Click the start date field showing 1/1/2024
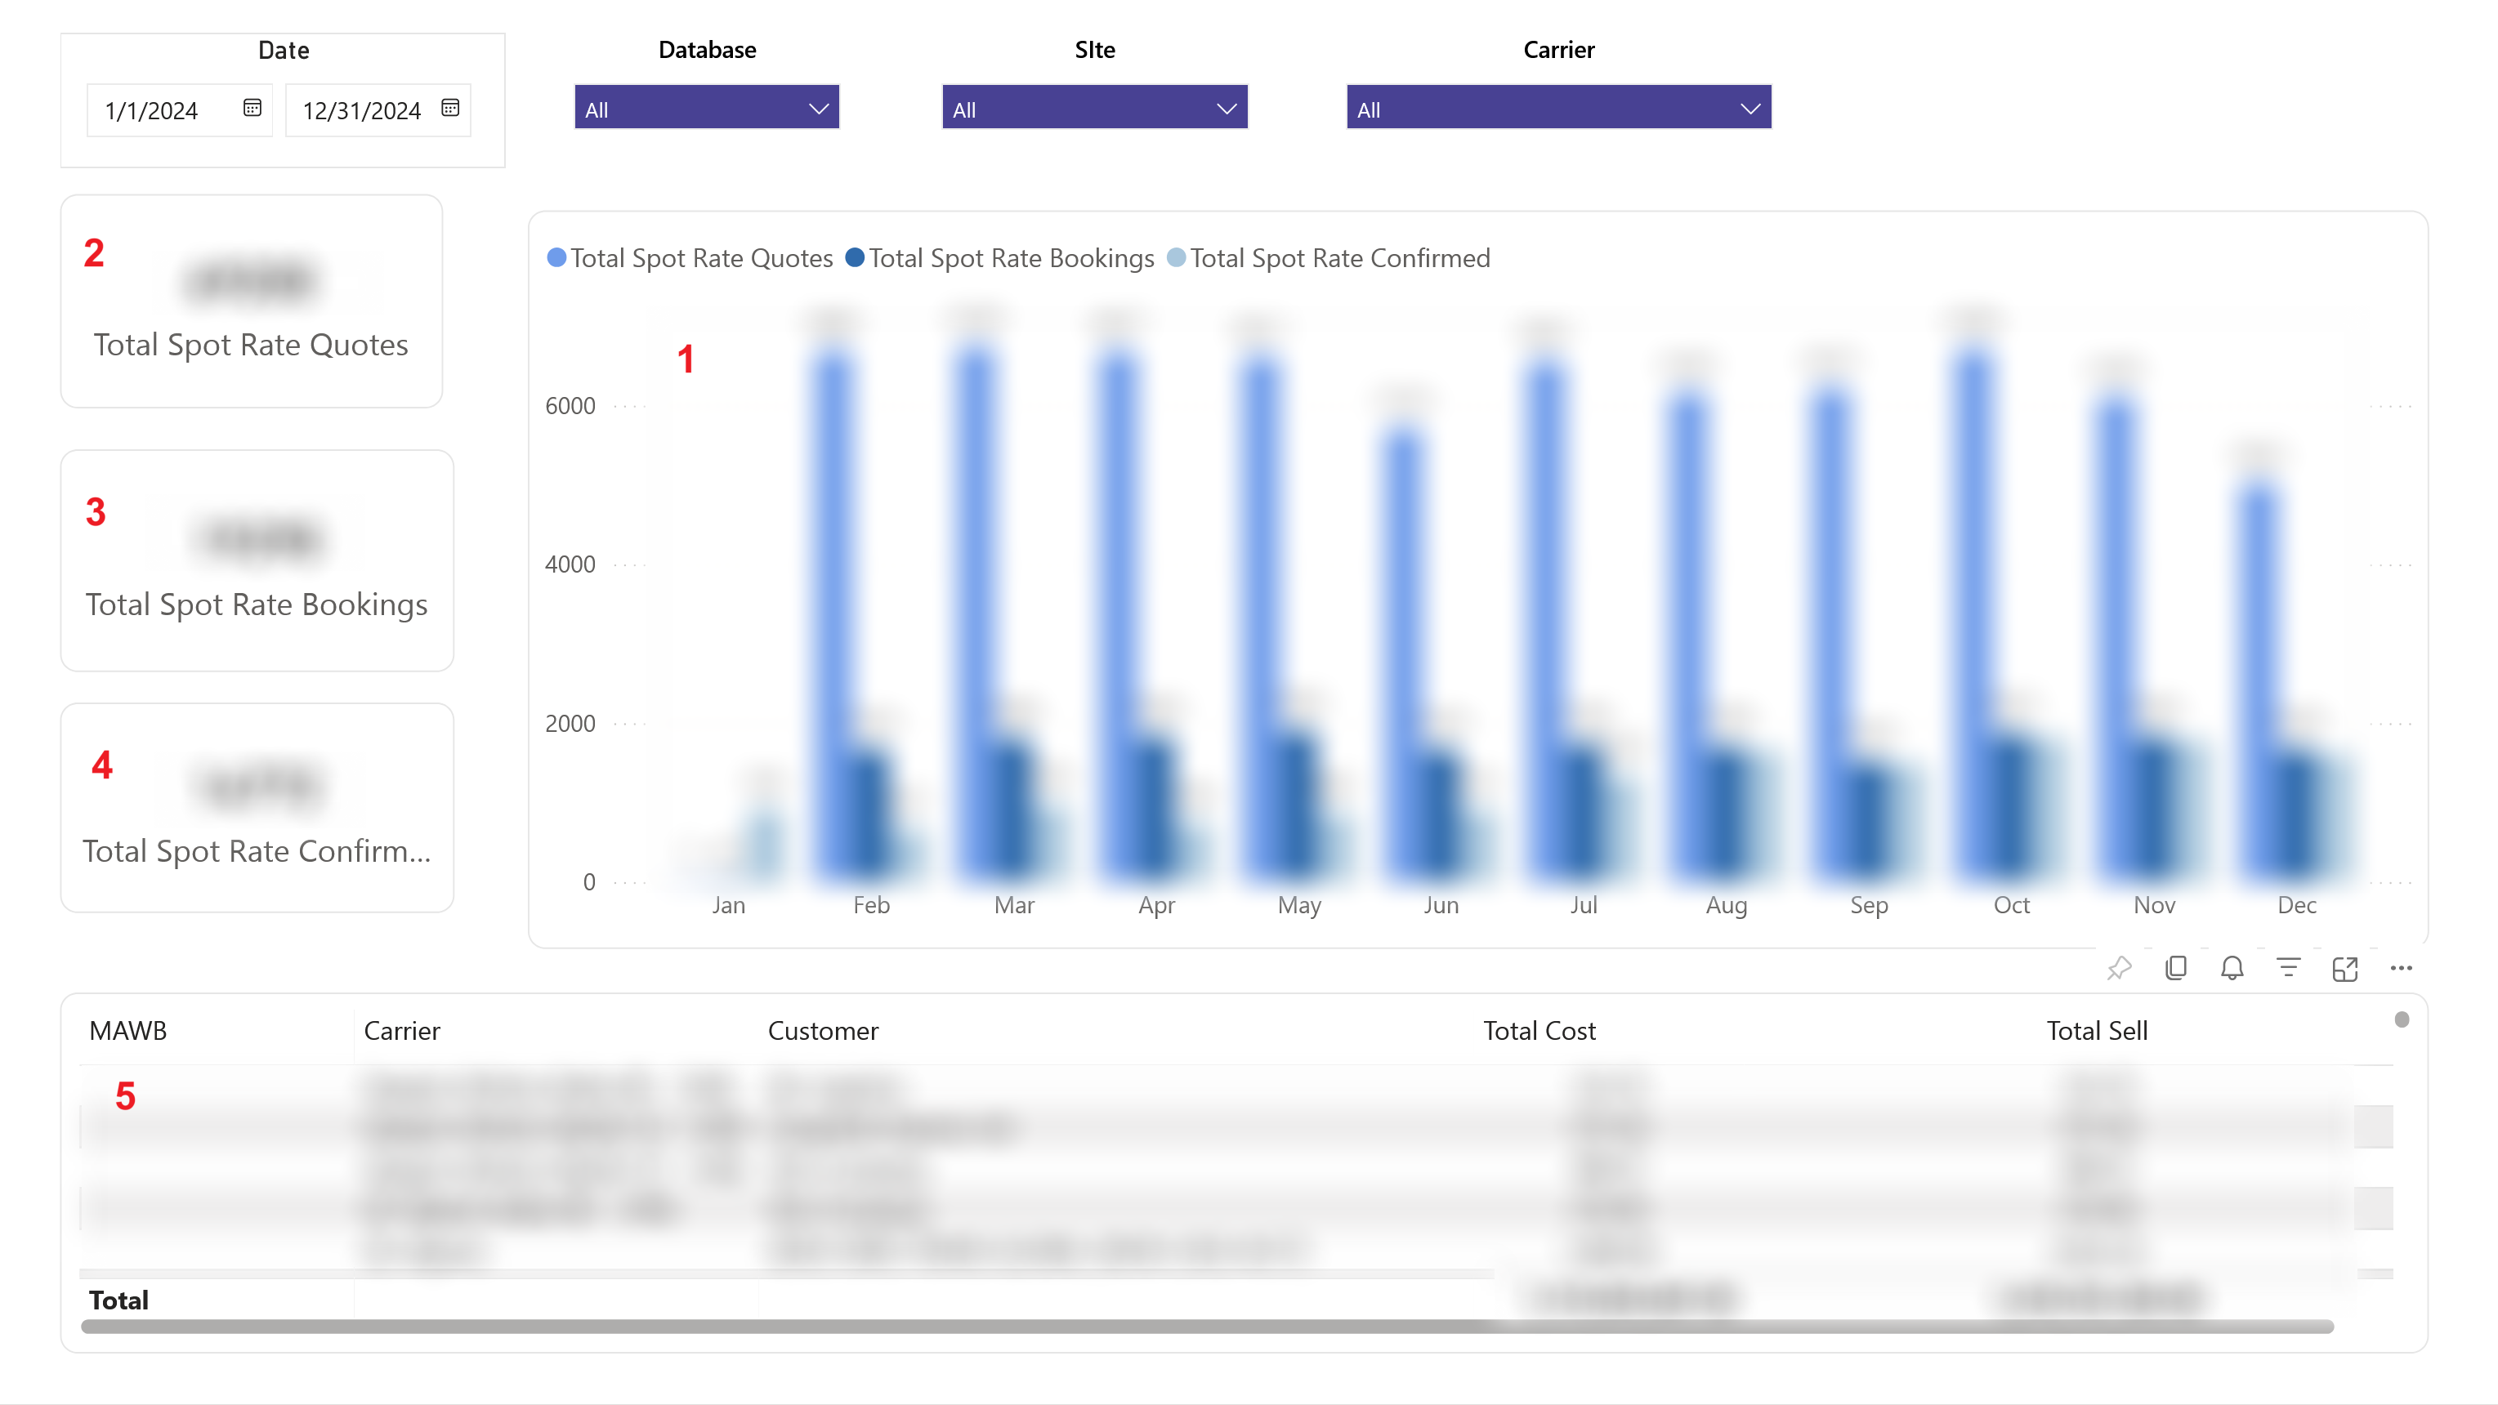2498x1405 pixels. pyautogui.click(x=152, y=110)
